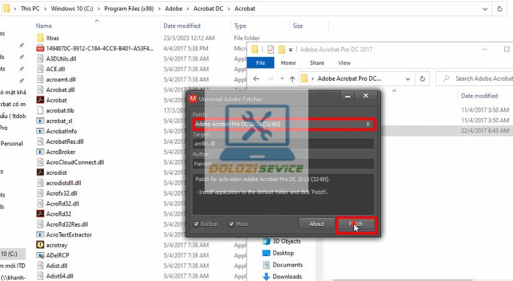Viewport: 513px width, 281px height.
Task: Select the acroamt.dll file
Action: click(56, 79)
